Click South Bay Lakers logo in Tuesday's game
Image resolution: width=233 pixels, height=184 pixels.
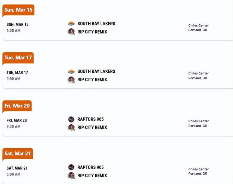click(x=71, y=71)
